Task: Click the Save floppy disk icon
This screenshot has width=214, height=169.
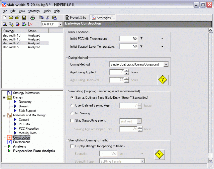Action: 24,17
